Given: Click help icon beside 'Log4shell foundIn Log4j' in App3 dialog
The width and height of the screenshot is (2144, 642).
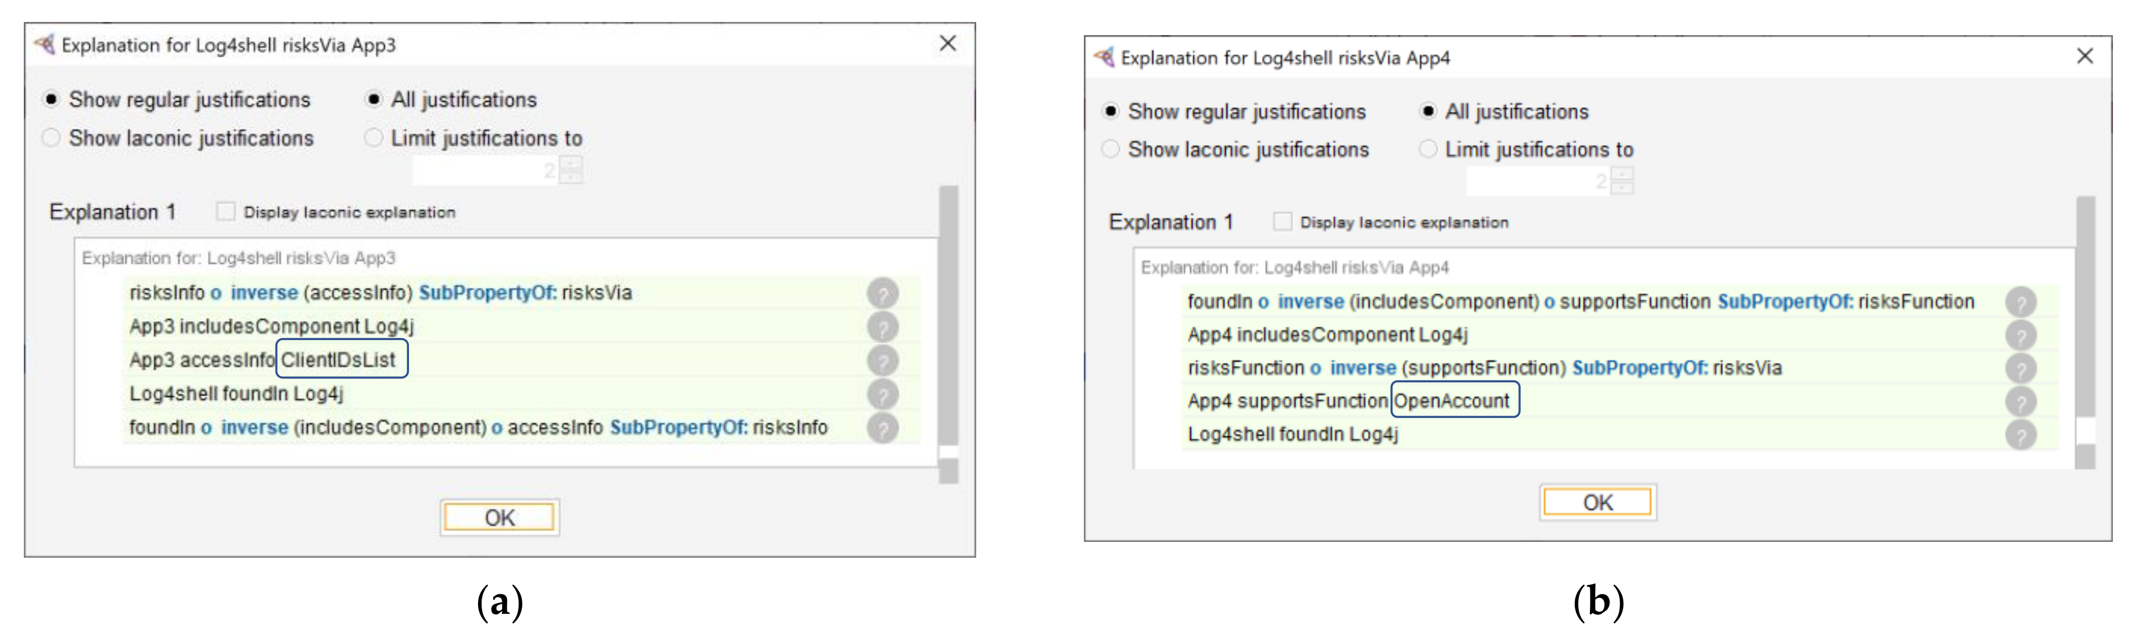Looking at the screenshot, I should point(882,394).
